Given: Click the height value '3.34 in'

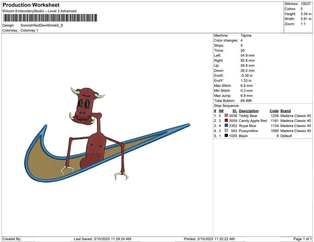Looking at the screenshot, I should tap(306, 14).
